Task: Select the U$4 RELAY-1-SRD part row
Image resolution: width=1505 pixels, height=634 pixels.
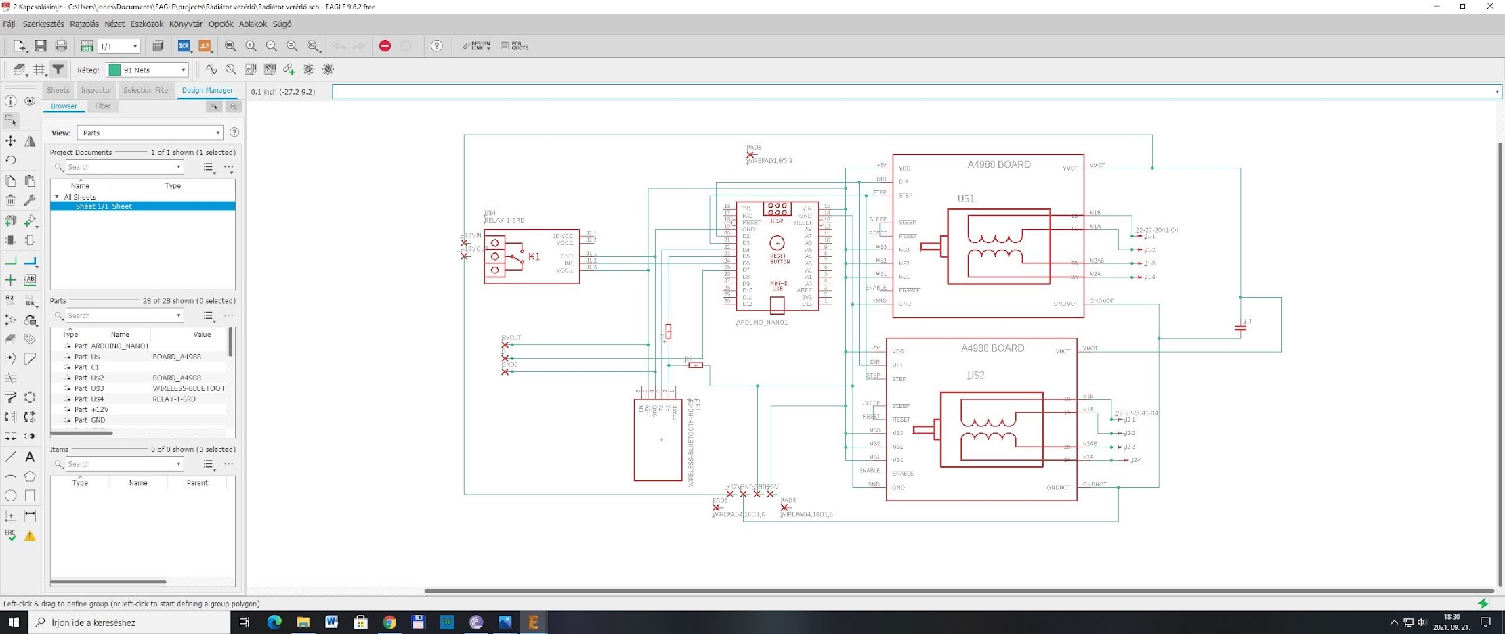Action: coord(139,399)
